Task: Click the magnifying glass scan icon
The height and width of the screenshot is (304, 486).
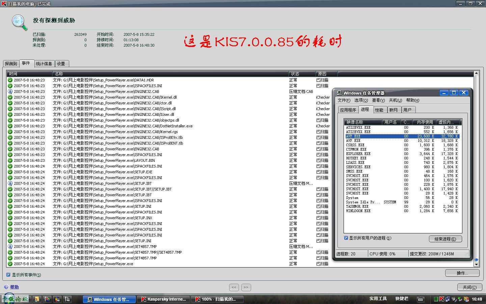Action: 20,23
